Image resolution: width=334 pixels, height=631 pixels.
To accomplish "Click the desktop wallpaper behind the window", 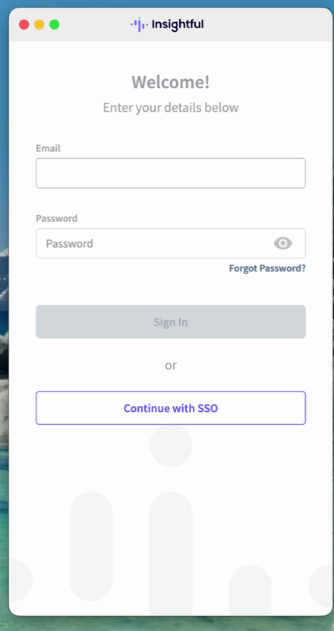I will pos(4,322).
